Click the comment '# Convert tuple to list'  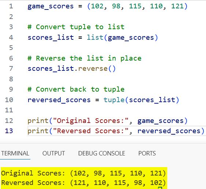click(x=76, y=27)
